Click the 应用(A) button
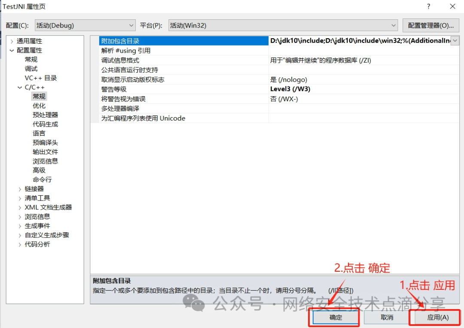 click(x=438, y=317)
